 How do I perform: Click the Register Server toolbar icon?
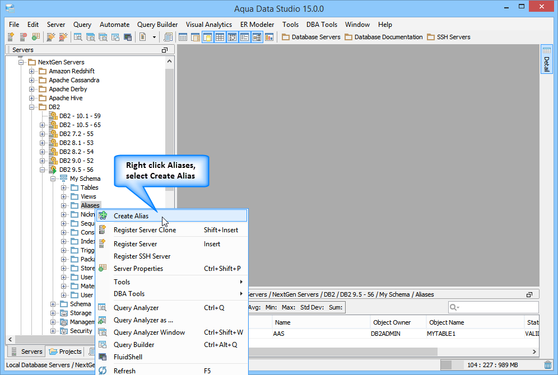[x=11, y=37]
